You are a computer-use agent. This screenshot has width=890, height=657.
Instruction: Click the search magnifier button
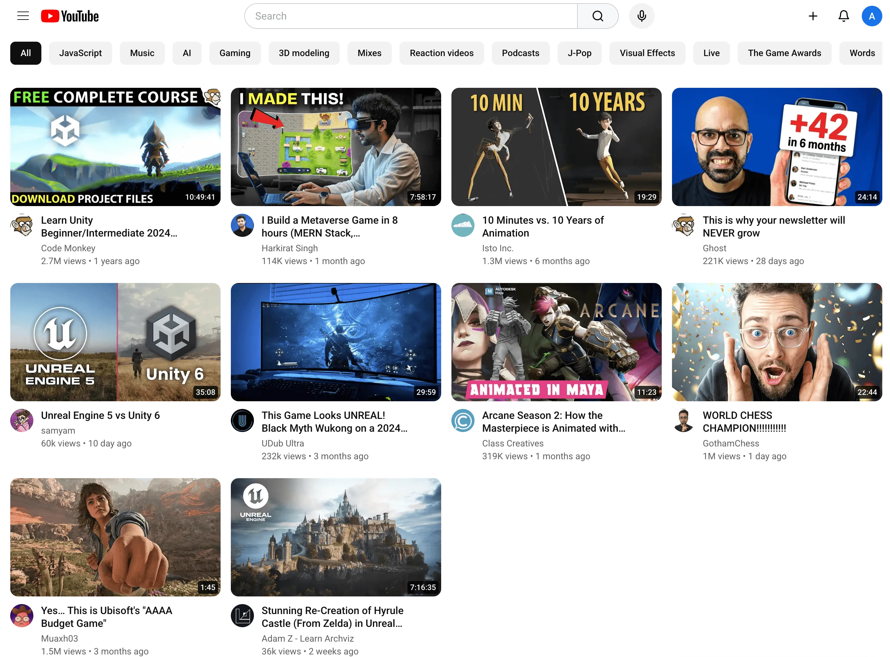pos(597,16)
